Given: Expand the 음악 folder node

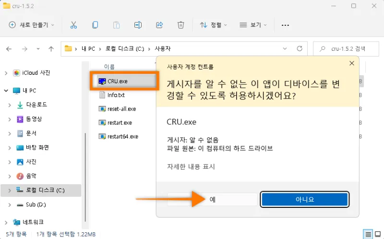Looking at the screenshot, I should coord(10,176).
